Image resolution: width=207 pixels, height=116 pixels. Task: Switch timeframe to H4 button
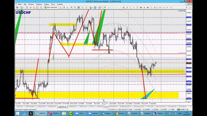(x=167, y=7)
